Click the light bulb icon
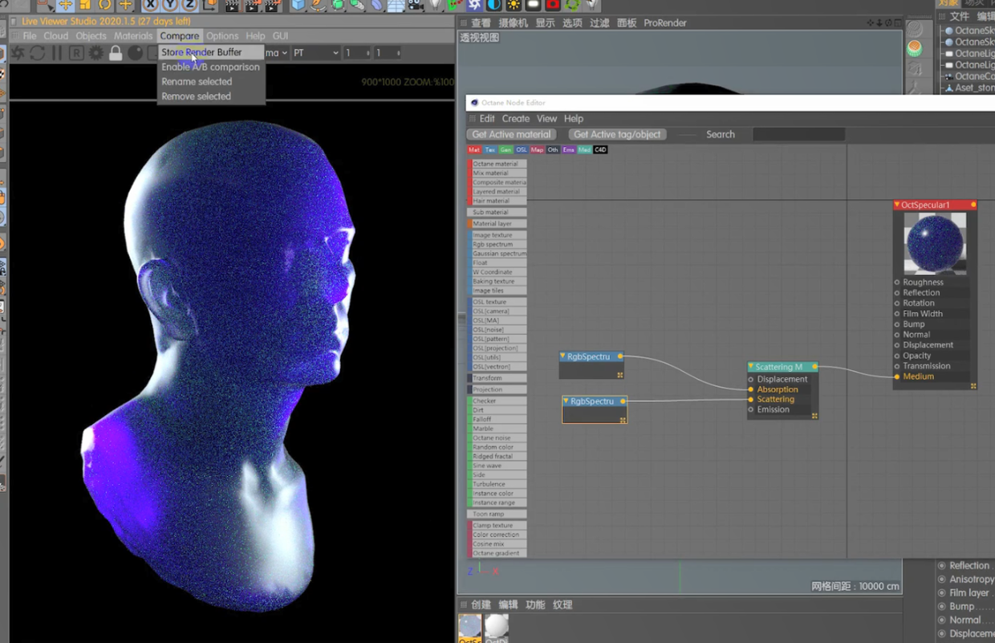The image size is (995, 643). [436, 5]
